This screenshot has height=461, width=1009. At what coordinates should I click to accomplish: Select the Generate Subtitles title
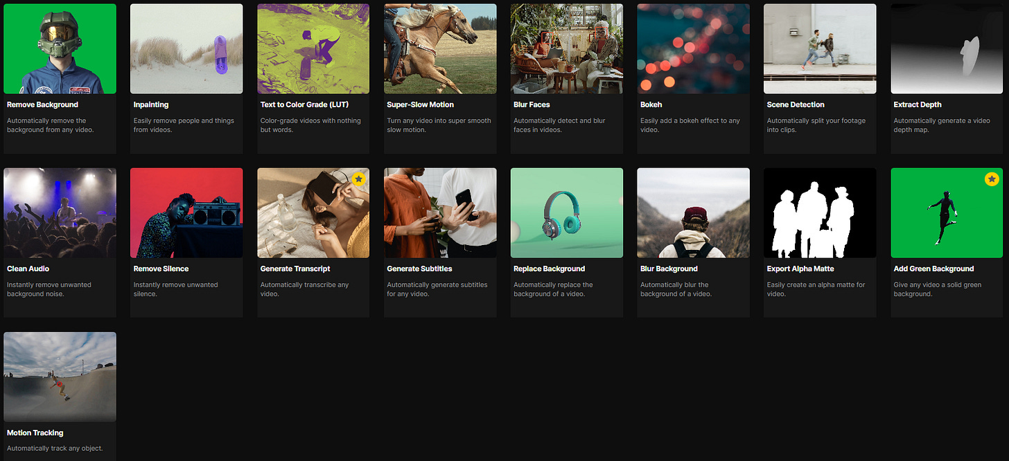click(420, 269)
